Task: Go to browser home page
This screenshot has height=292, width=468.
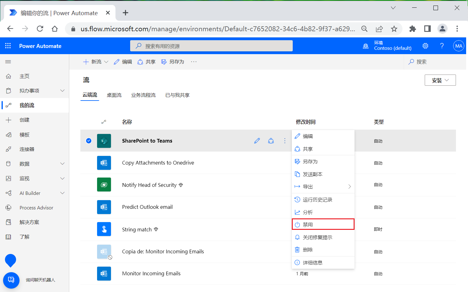Action: (x=55, y=29)
